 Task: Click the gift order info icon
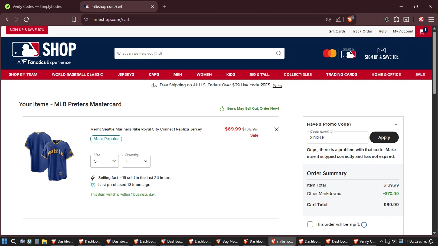click(x=364, y=225)
